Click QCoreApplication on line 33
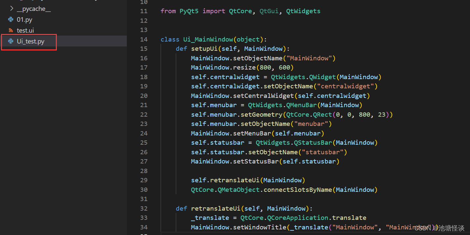Viewport: 470px width, 235px height. click(x=298, y=218)
